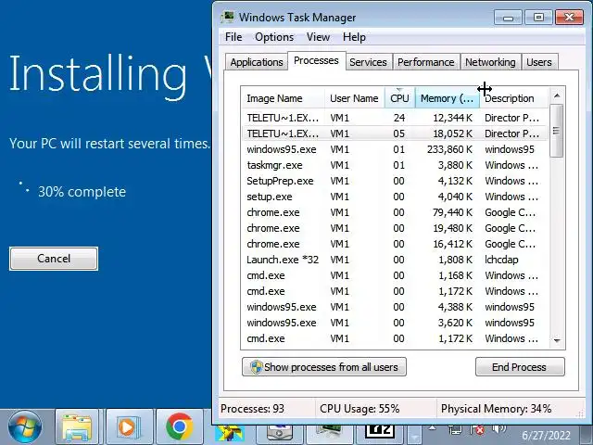593x445 pixels.
Task: Open Windows Explorer from the taskbar
Action: tap(77, 427)
